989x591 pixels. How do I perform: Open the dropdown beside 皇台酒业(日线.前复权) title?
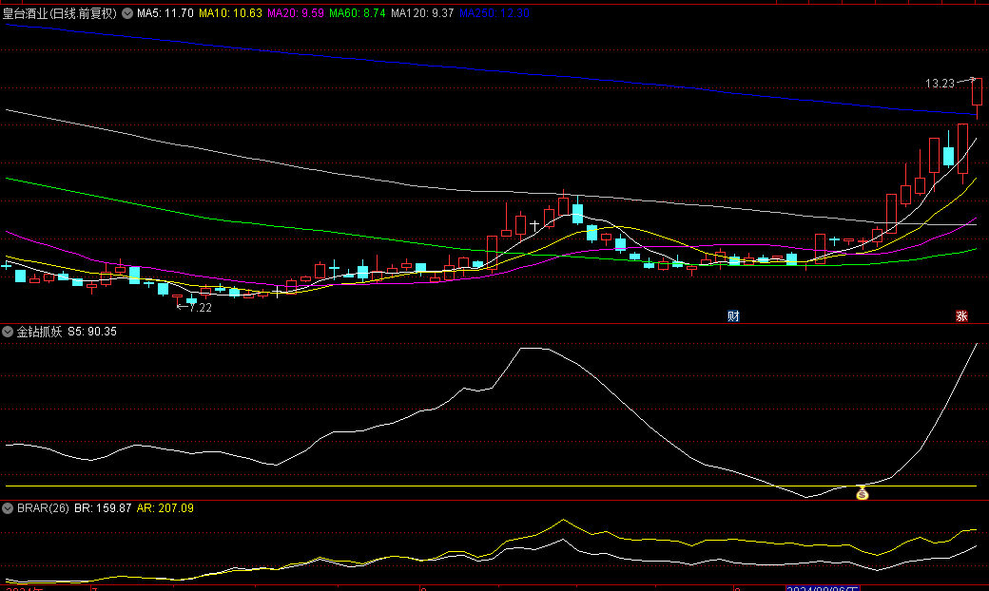coord(127,13)
